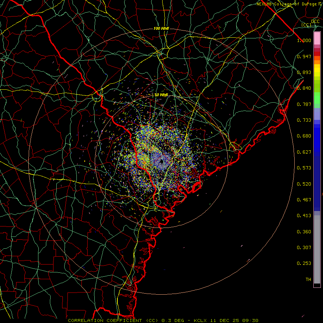Click the KCLX radar site center dot

161,161
